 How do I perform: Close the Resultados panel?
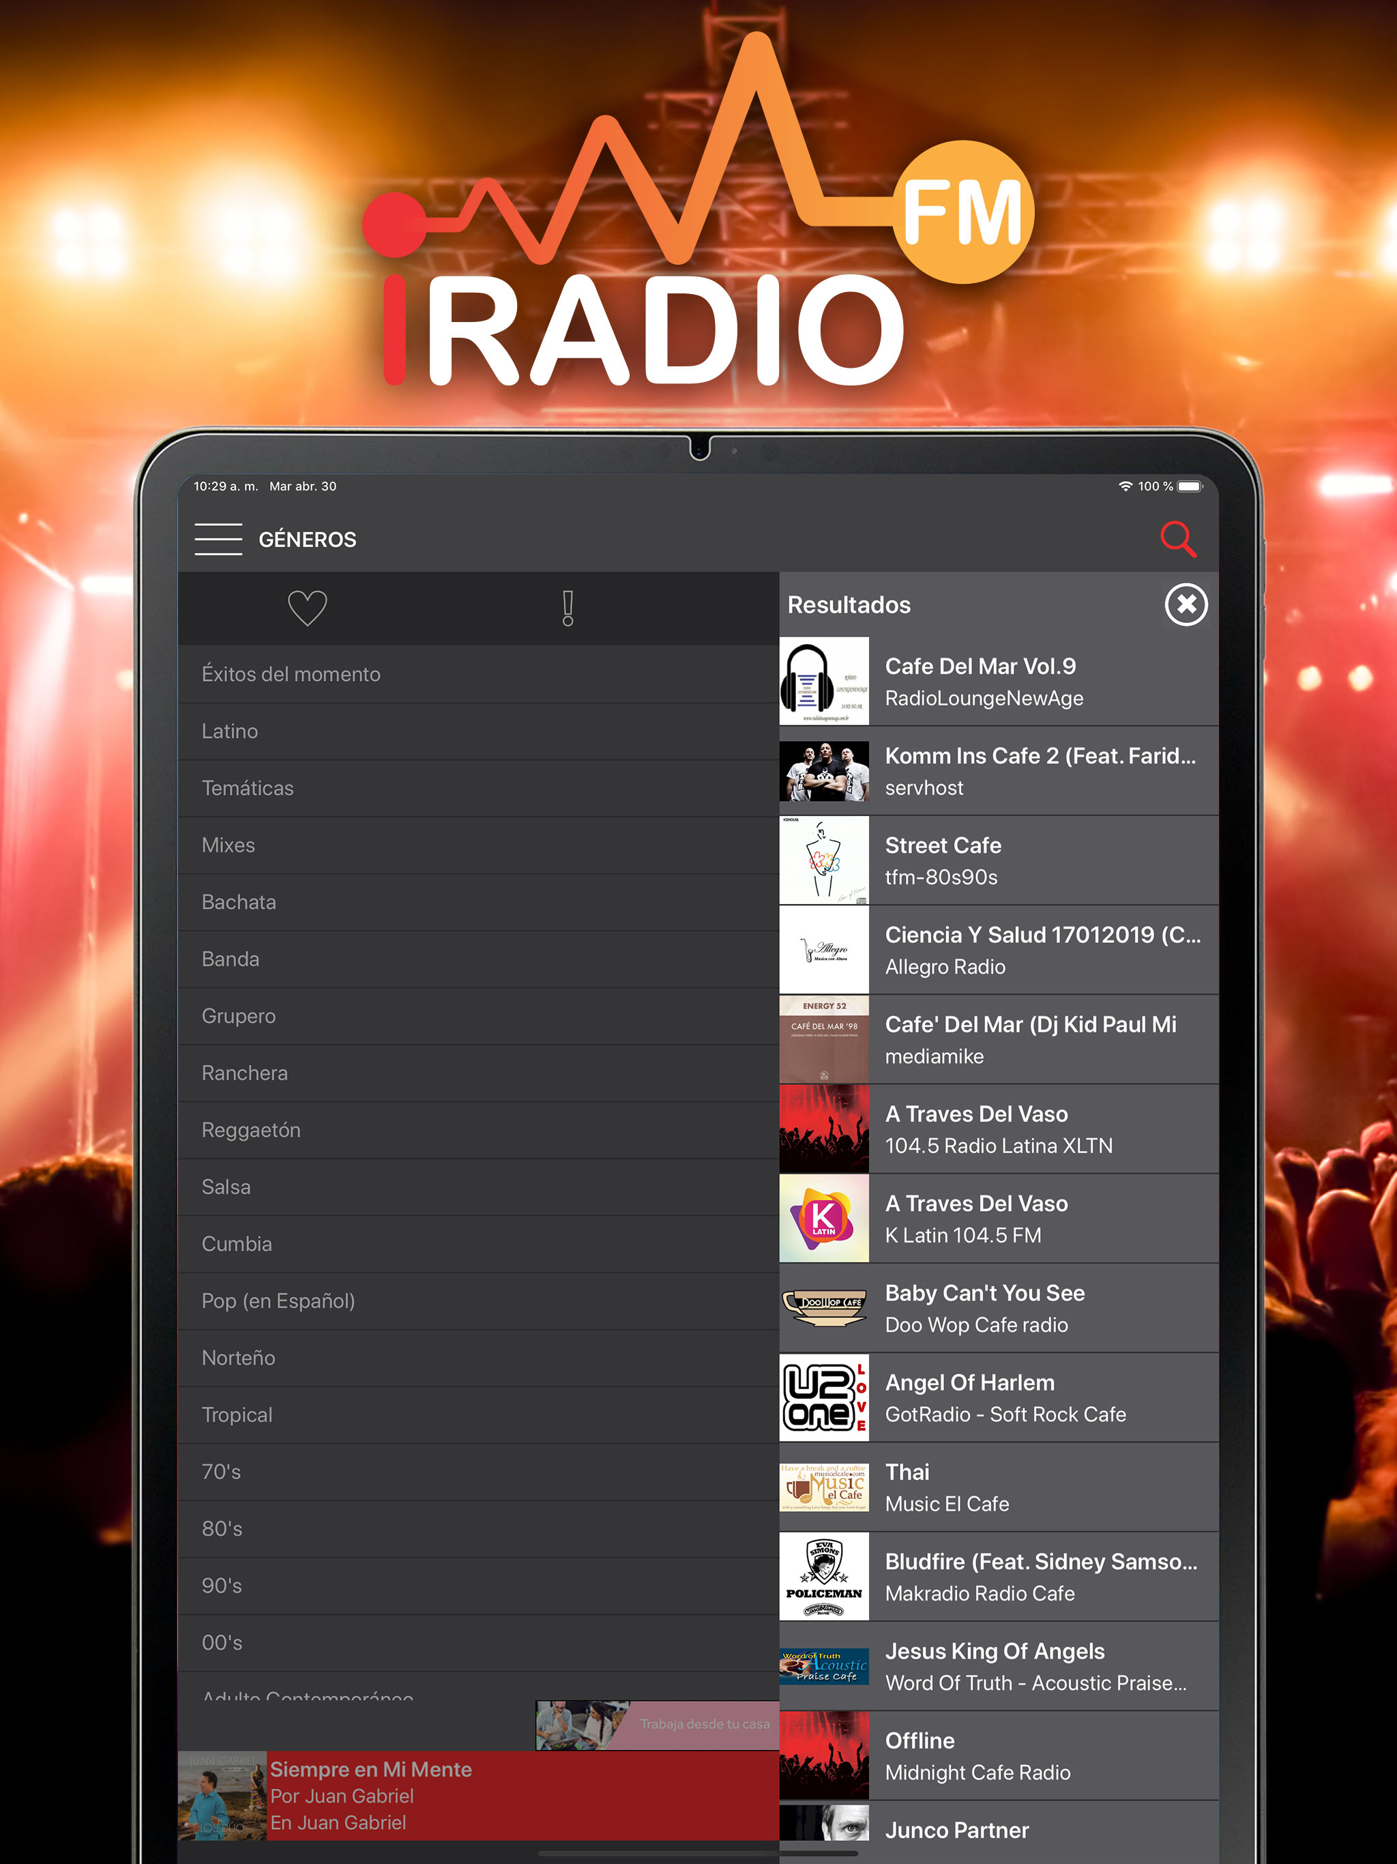pyautogui.click(x=1186, y=605)
